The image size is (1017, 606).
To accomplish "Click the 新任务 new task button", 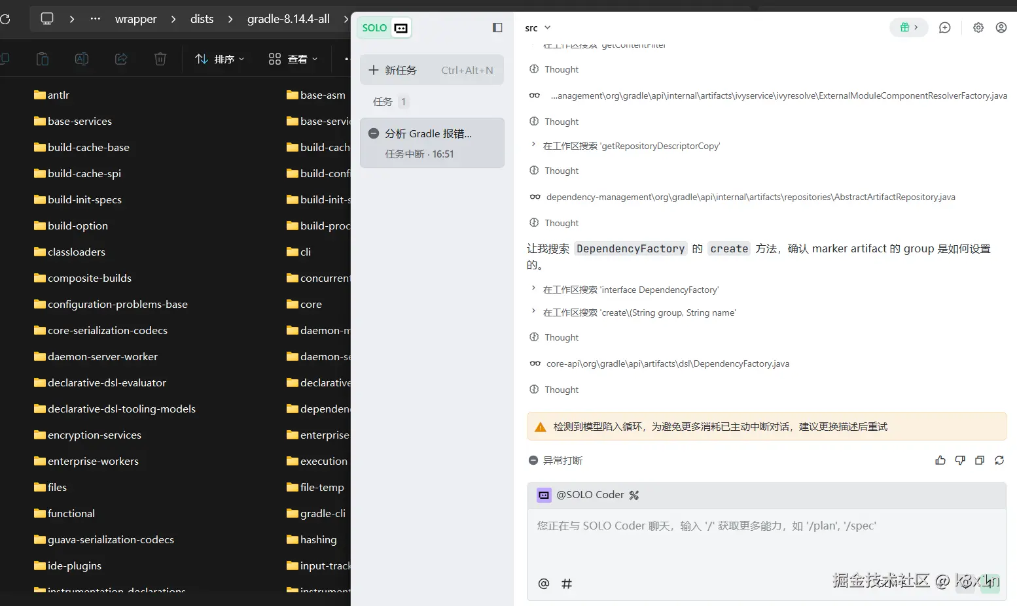I will pyautogui.click(x=393, y=69).
